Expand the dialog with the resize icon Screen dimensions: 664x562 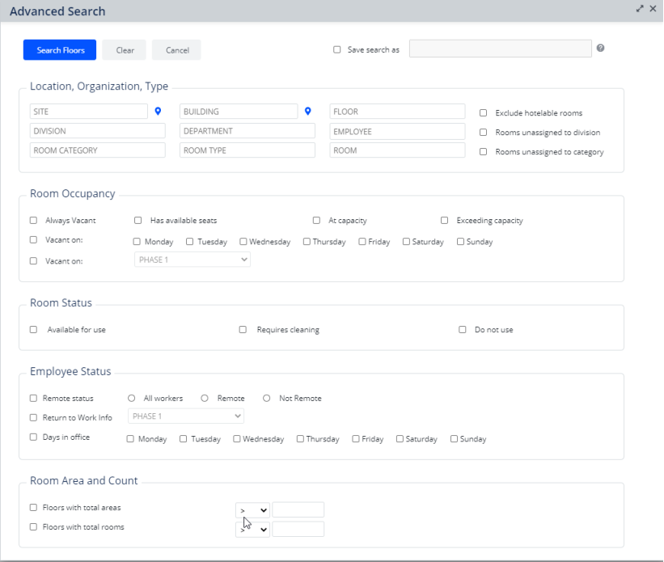640,9
